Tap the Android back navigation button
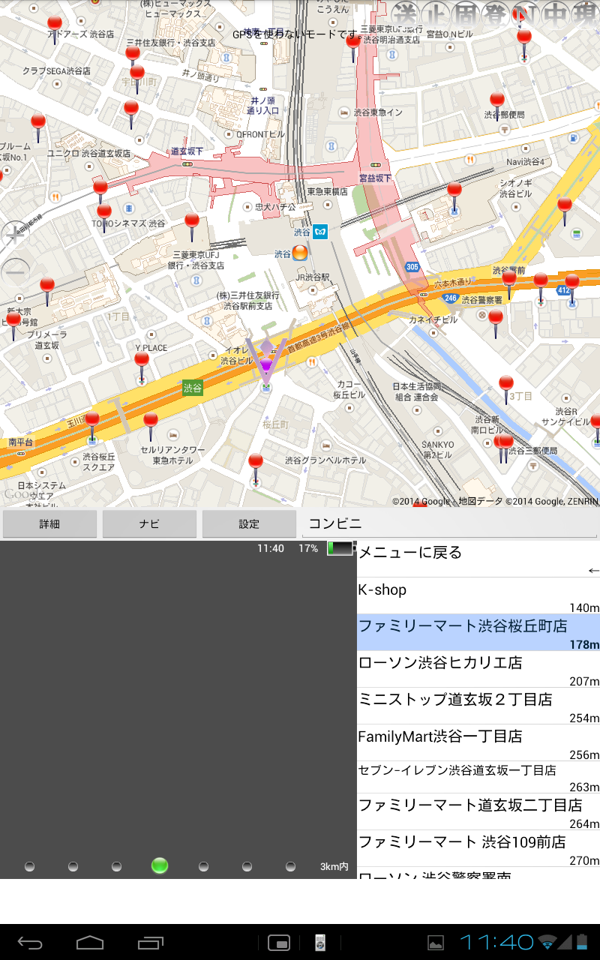This screenshot has width=600, height=960. (x=31, y=943)
